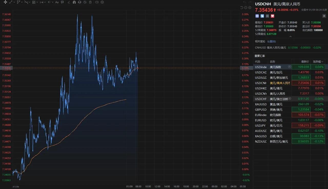
Task: Select the trend line drawing tool
Action: coord(11,2)
